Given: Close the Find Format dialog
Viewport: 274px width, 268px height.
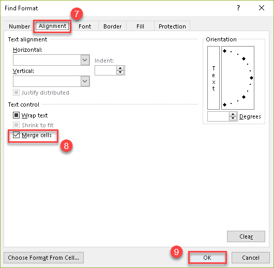Looking at the screenshot, I should click(x=262, y=8).
